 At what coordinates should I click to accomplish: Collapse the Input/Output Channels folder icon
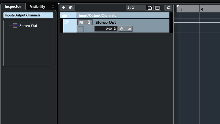65,15
